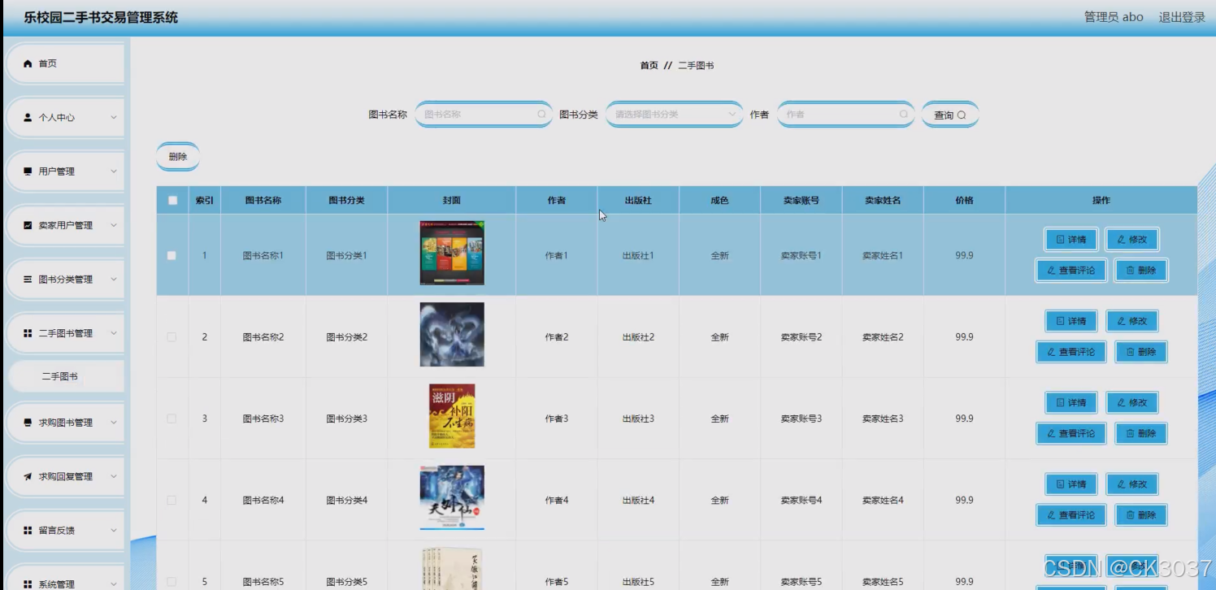Focus the 作者 search input

pyautogui.click(x=845, y=115)
